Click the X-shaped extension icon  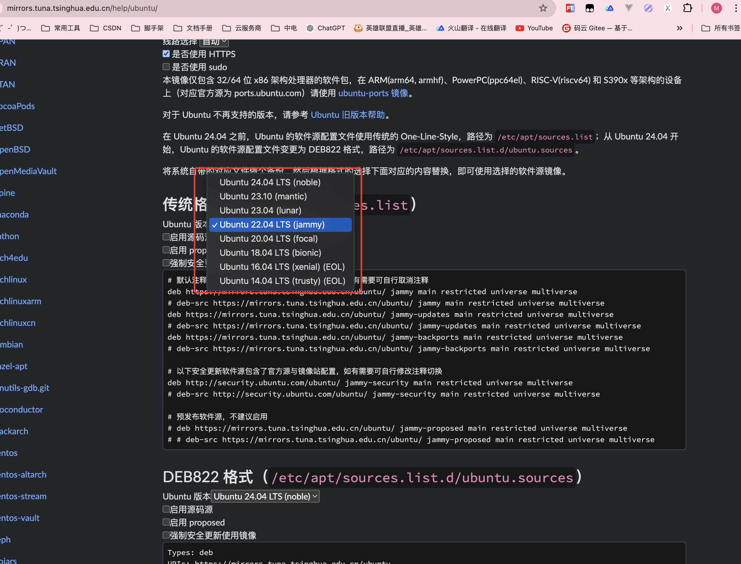tap(668, 8)
